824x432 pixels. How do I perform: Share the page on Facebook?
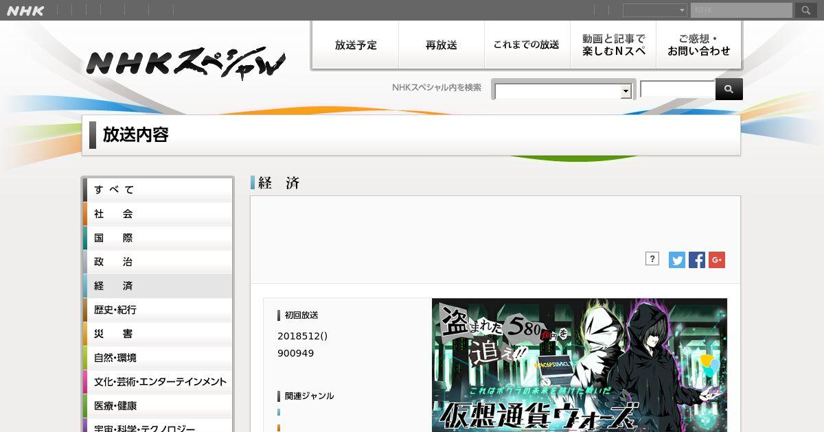click(x=697, y=260)
